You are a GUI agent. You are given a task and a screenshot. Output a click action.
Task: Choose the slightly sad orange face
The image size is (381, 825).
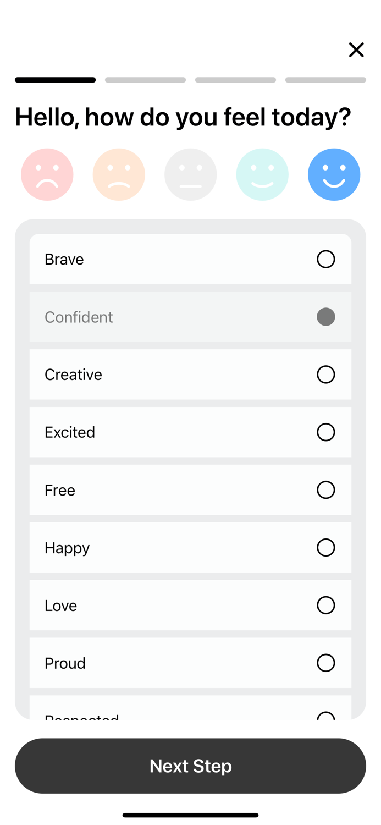(x=119, y=174)
